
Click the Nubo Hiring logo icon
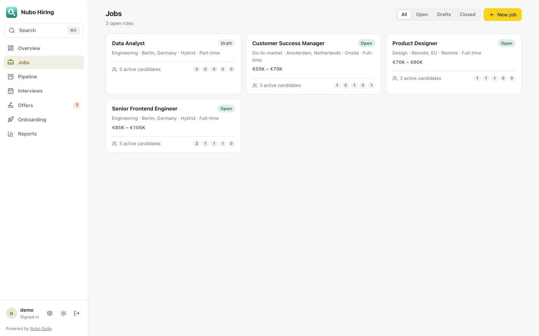tap(12, 12)
